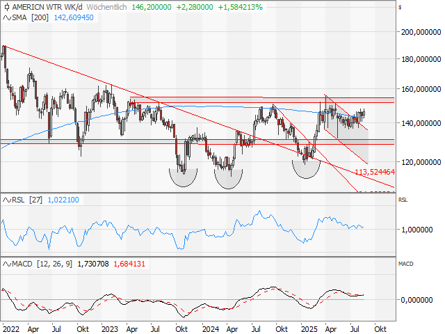Click the percent change +1,584213%
Image resolution: width=445 pixels, height=334 pixels.
pyautogui.click(x=240, y=7)
